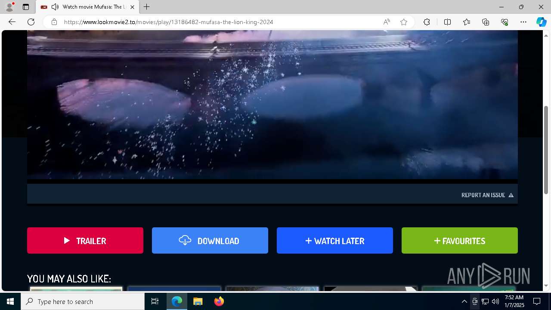Launch Firefox from taskbar
Image resolution: width=551 pixels, height=310 pixels.
pyautogui.click(x=219, y=301)
